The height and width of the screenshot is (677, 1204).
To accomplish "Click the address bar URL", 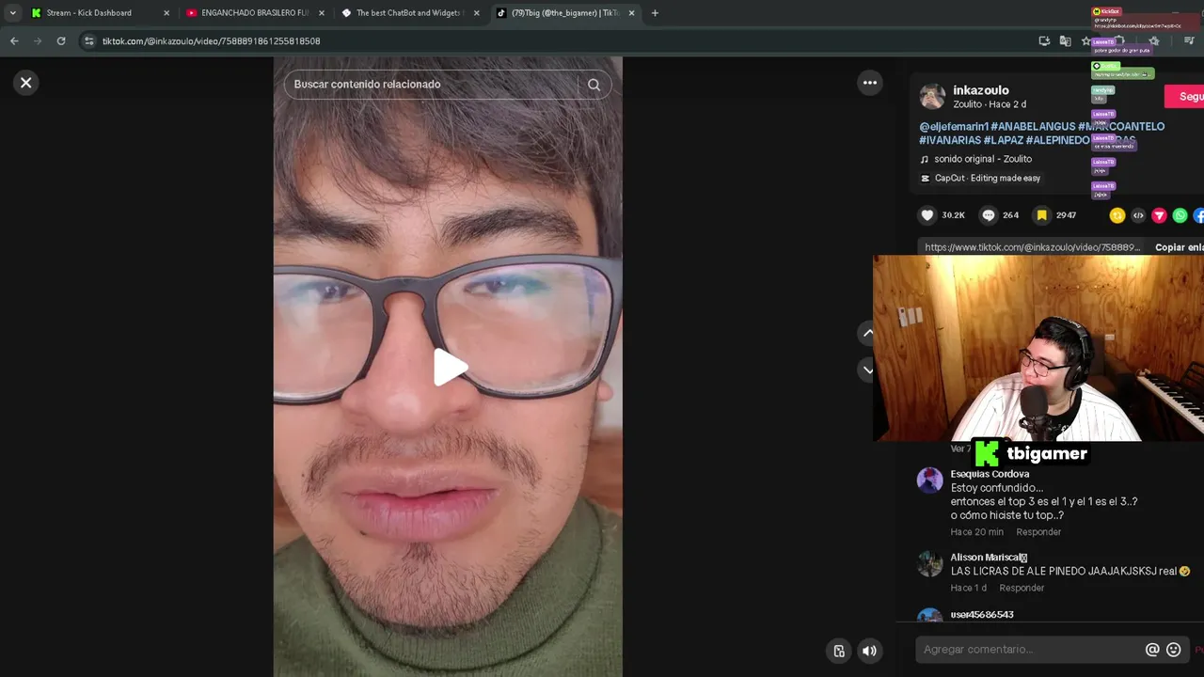I will (x=212, y=41).
